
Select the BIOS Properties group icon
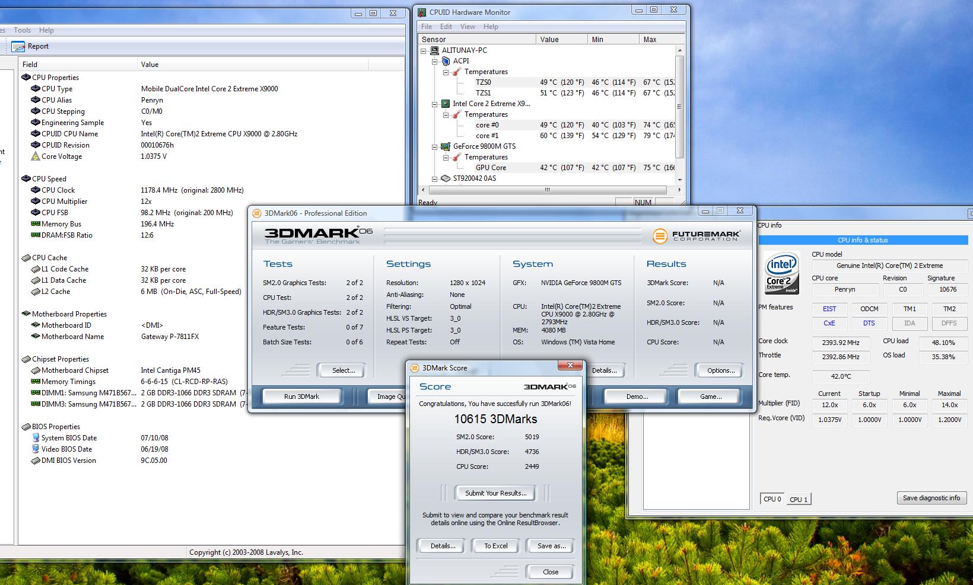click(x=26, y=427)
